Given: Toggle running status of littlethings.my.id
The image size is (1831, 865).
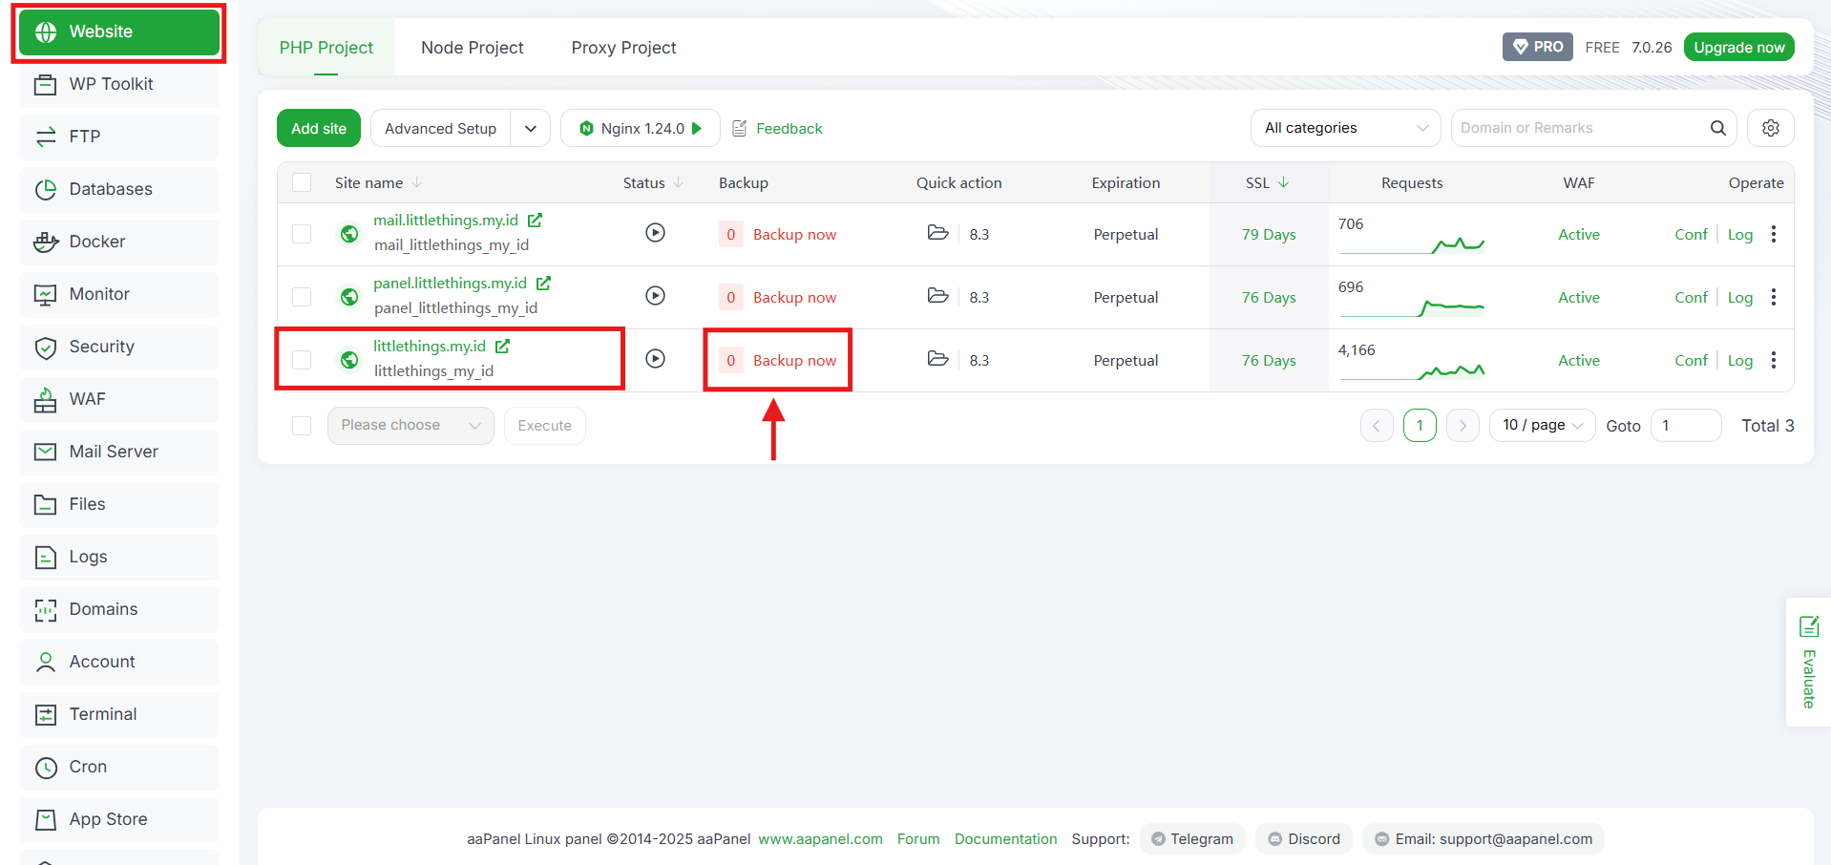Looking at the screenshot, I should click(655, 358).
